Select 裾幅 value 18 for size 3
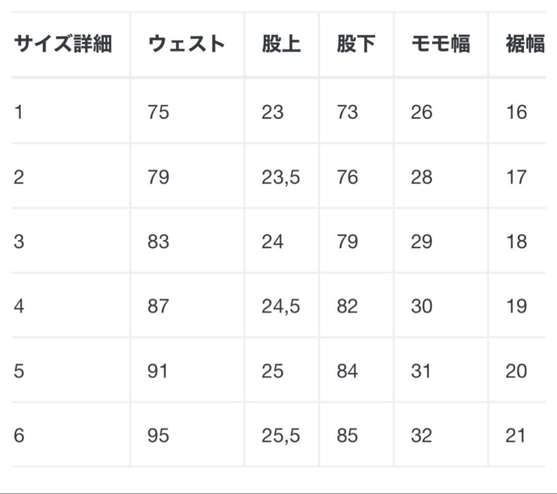557x494 pixels. click(516, 242)
